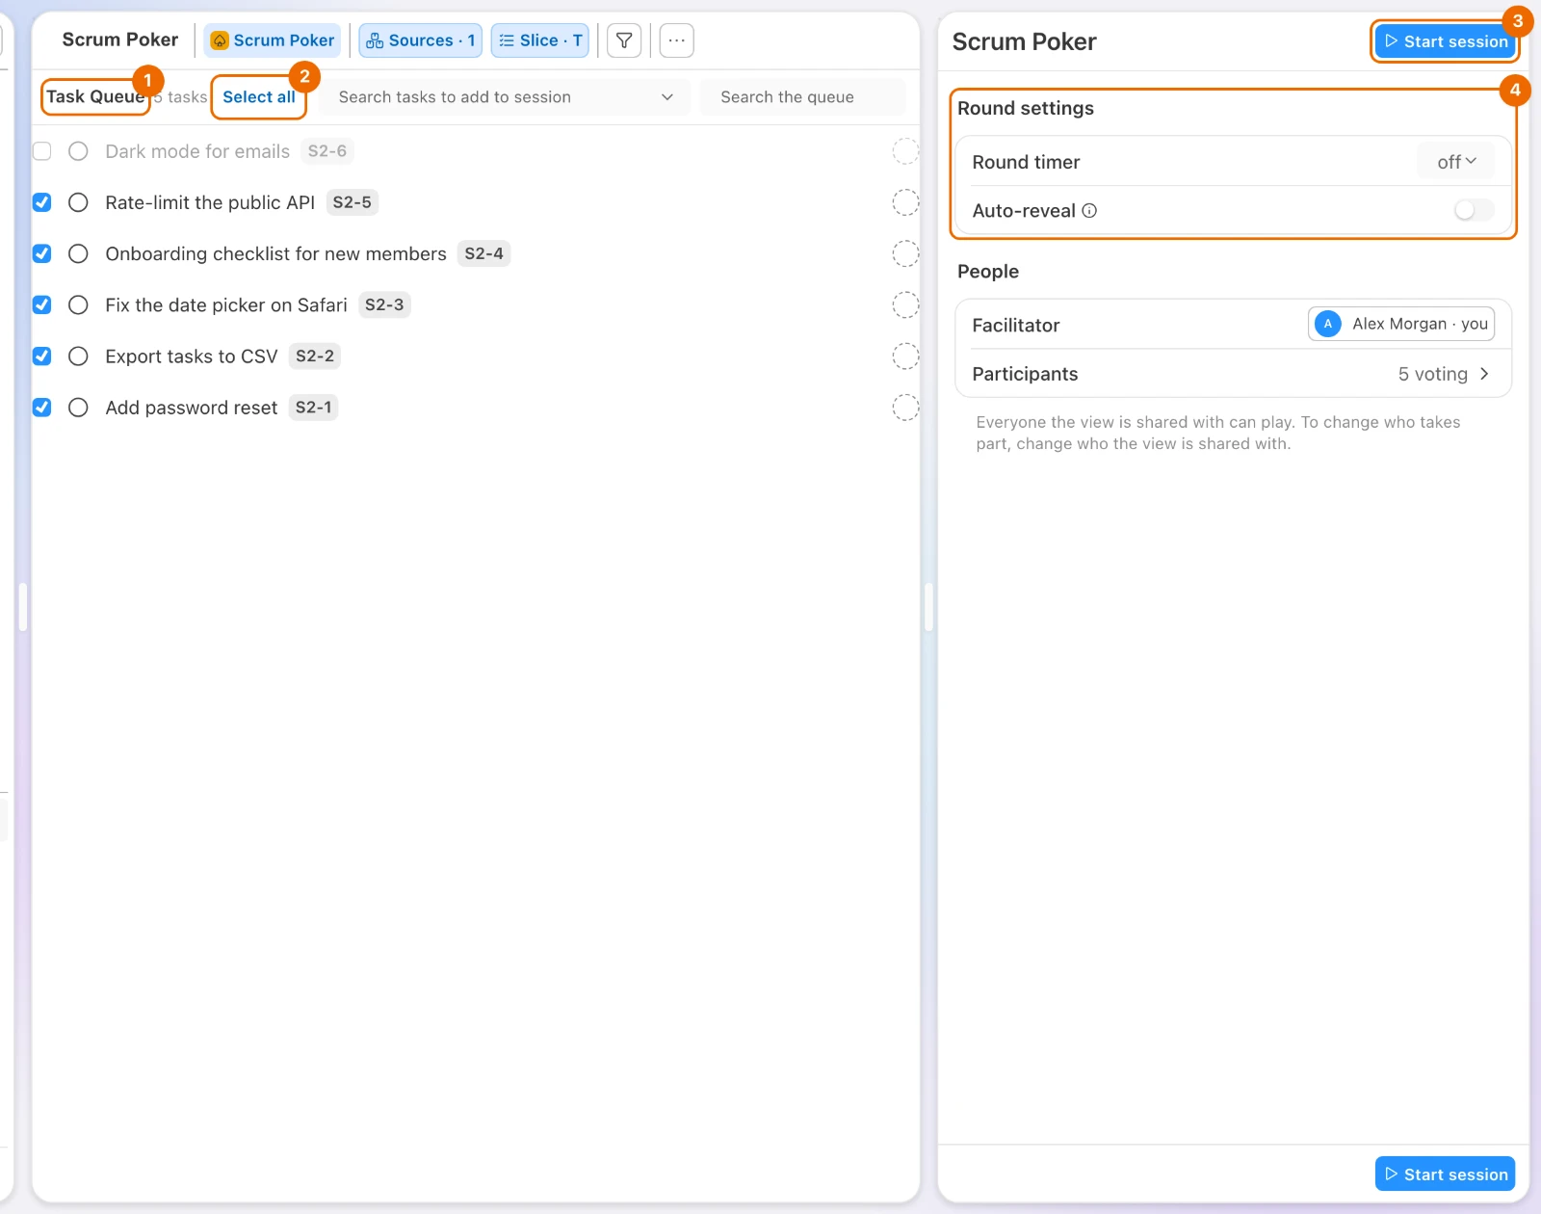
Task: Click the Round settings heading
Action: [1026, 108]
